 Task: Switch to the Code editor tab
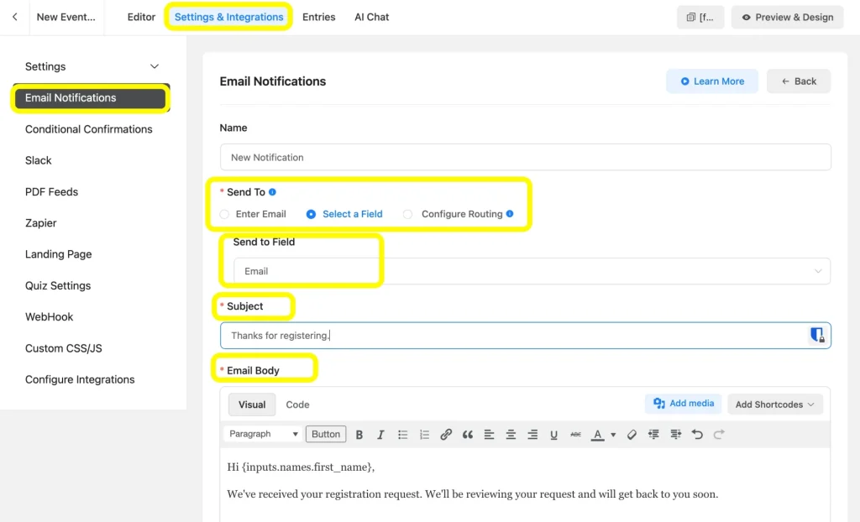pos(298,405)
